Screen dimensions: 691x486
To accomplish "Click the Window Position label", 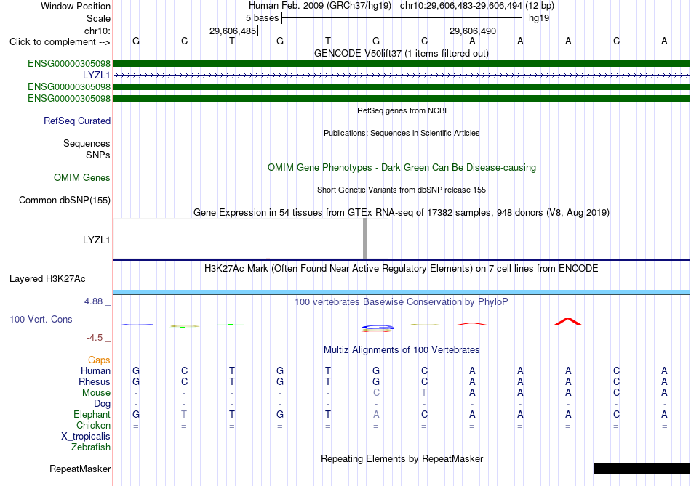I will point(76,6).
